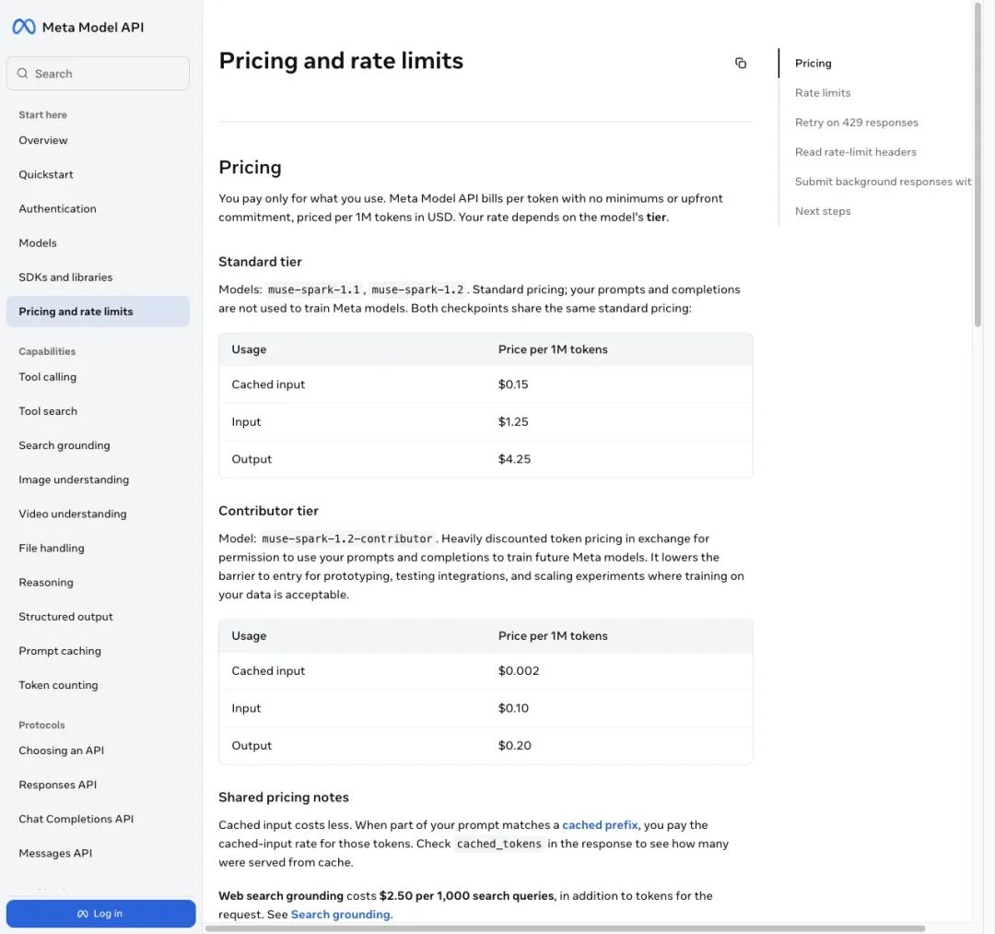Open Search grounding in the sidebar
The height and width of the screenshot is (934, 995).
[x=64, y=445]
